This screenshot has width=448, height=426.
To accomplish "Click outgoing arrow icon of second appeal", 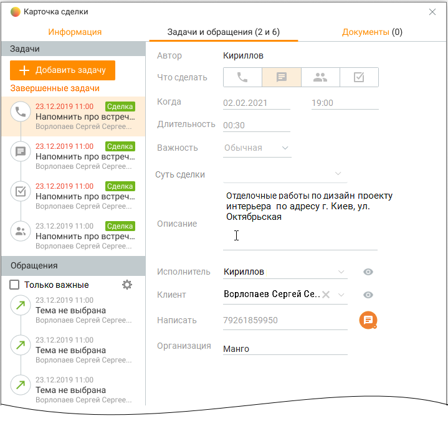I will click(21, 345).
